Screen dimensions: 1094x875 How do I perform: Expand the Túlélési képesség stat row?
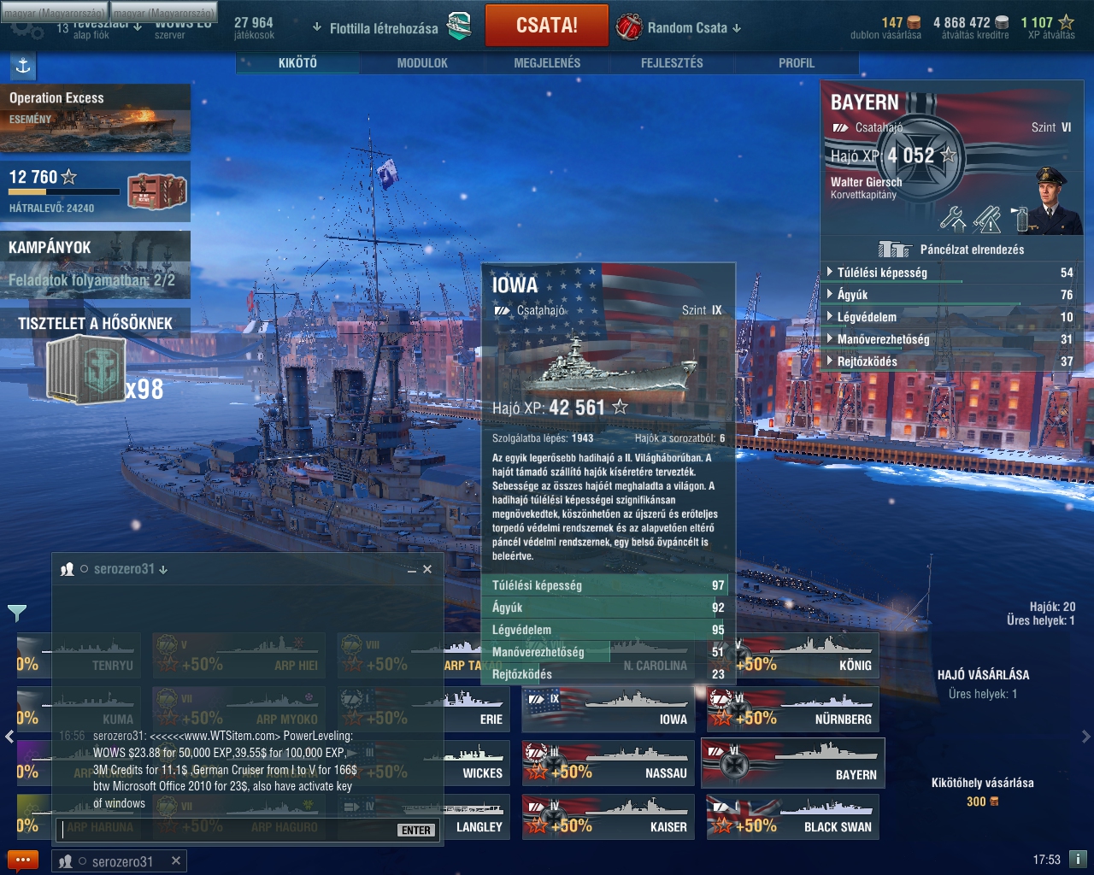951,273
